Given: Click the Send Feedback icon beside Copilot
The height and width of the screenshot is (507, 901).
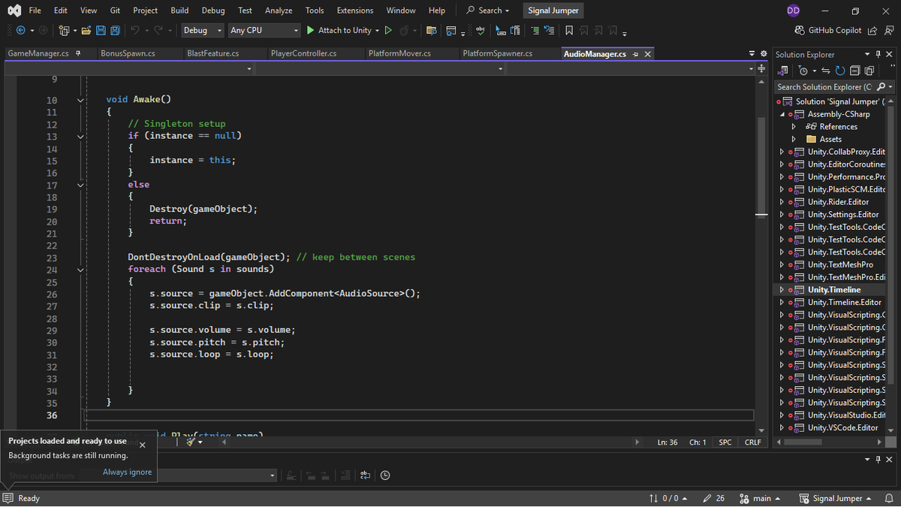Looking at the screenshot, I should (x=888, y=30).
